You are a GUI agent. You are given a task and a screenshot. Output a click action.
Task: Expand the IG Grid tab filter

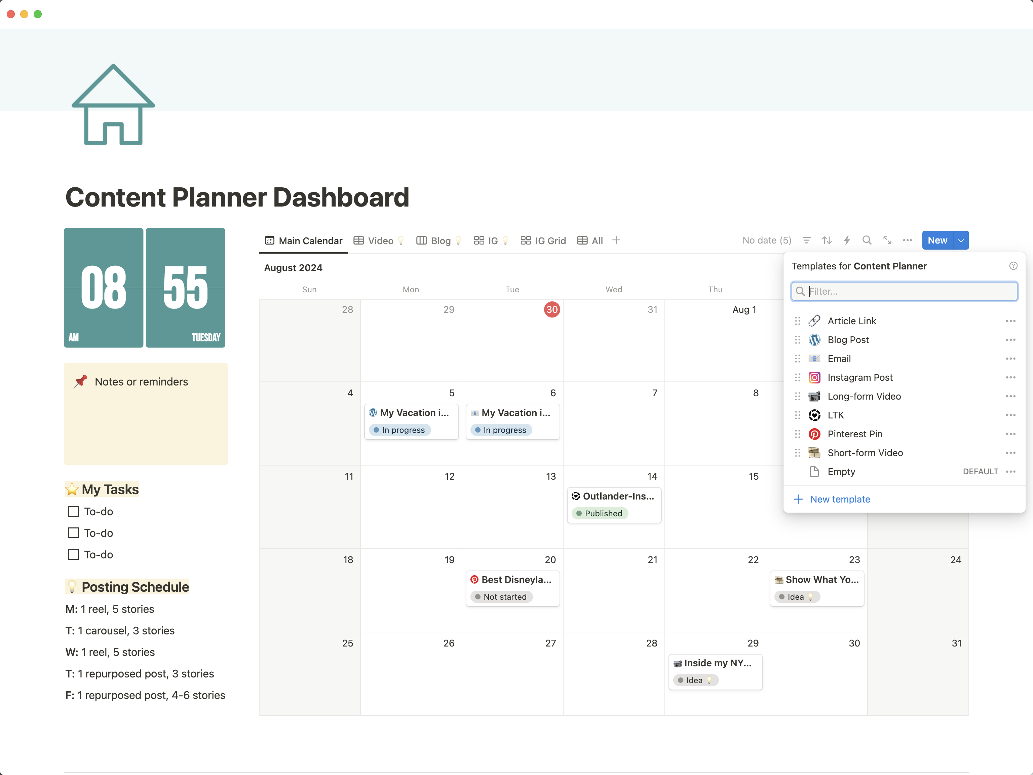(x=542, y=239)
